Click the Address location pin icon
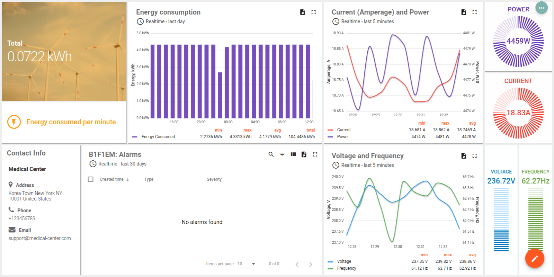 click(11, 185)
